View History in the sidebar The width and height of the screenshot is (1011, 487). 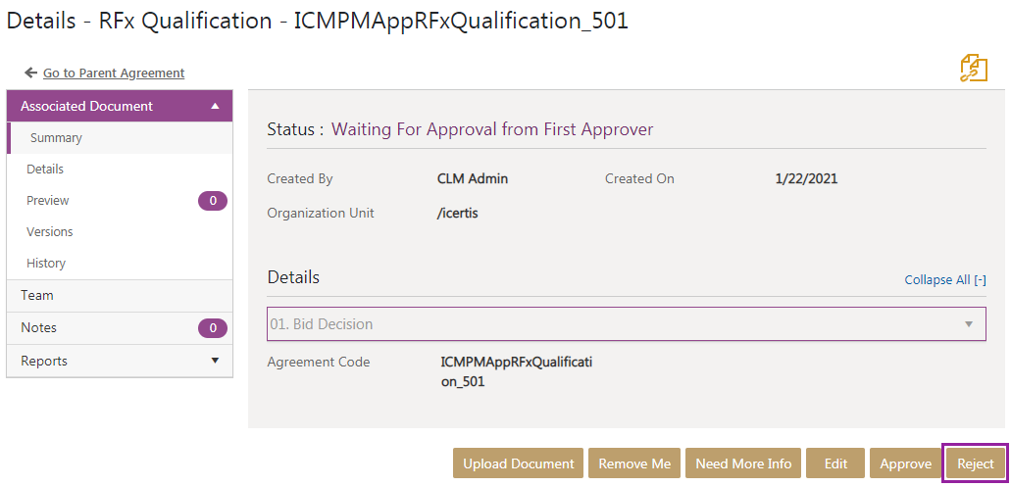[46, 264]
